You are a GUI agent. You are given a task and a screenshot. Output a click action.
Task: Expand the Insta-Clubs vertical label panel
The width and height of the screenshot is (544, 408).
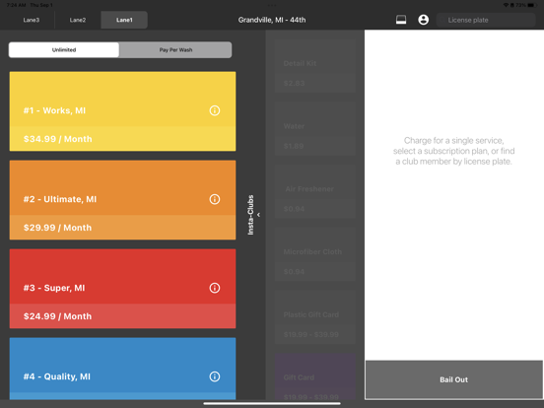point(250,215)
